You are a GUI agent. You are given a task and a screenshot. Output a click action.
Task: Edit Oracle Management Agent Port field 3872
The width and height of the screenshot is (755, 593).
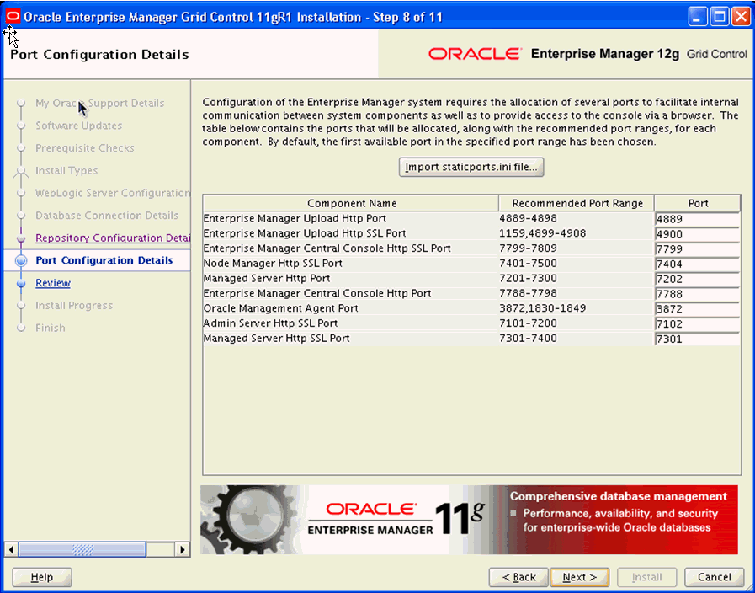click(x=697, y=309)
